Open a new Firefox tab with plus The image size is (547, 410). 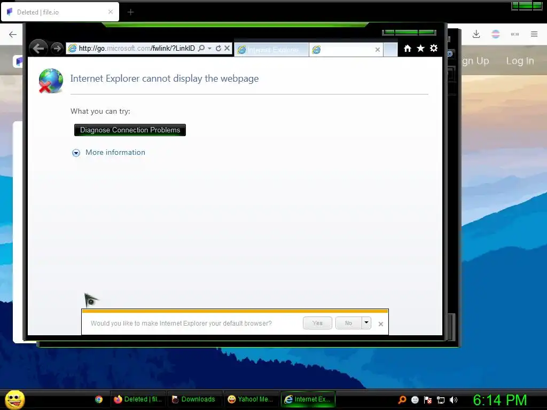coord(130,12)
